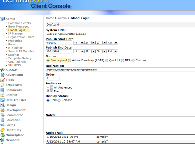195x144 pixels.
Task: Open IP Manager in Admin menu
Action: click(x=16, y=33)
